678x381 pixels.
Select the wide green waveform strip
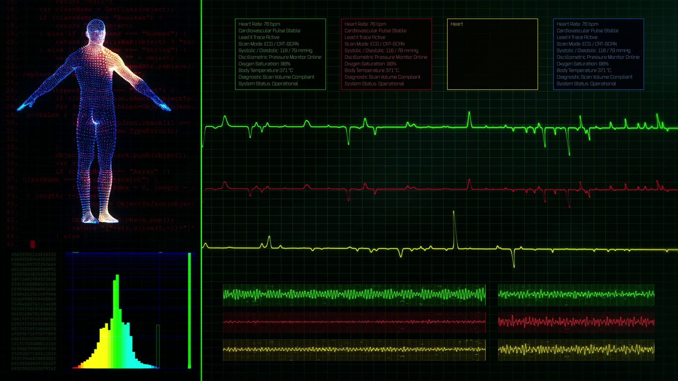(354, 294)
